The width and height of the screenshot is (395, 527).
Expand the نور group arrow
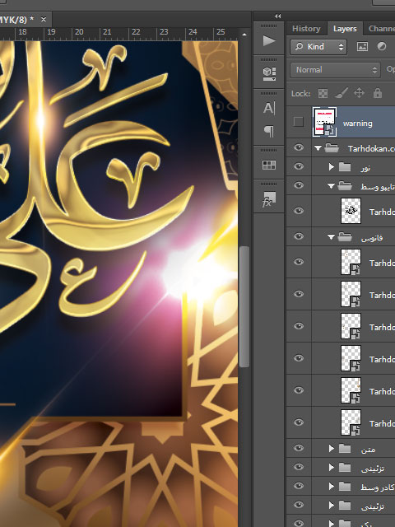pyautogui.click(x=332, y=166)
